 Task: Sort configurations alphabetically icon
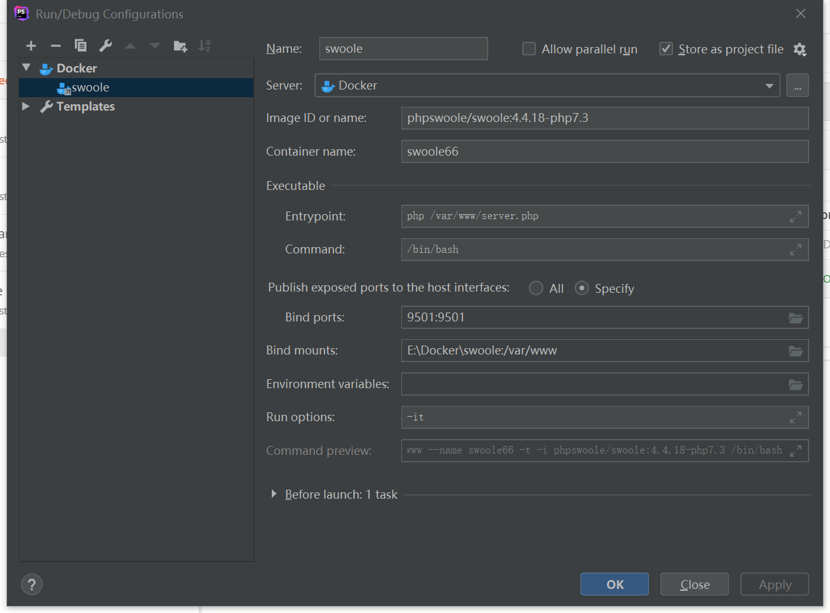[204, 46]
